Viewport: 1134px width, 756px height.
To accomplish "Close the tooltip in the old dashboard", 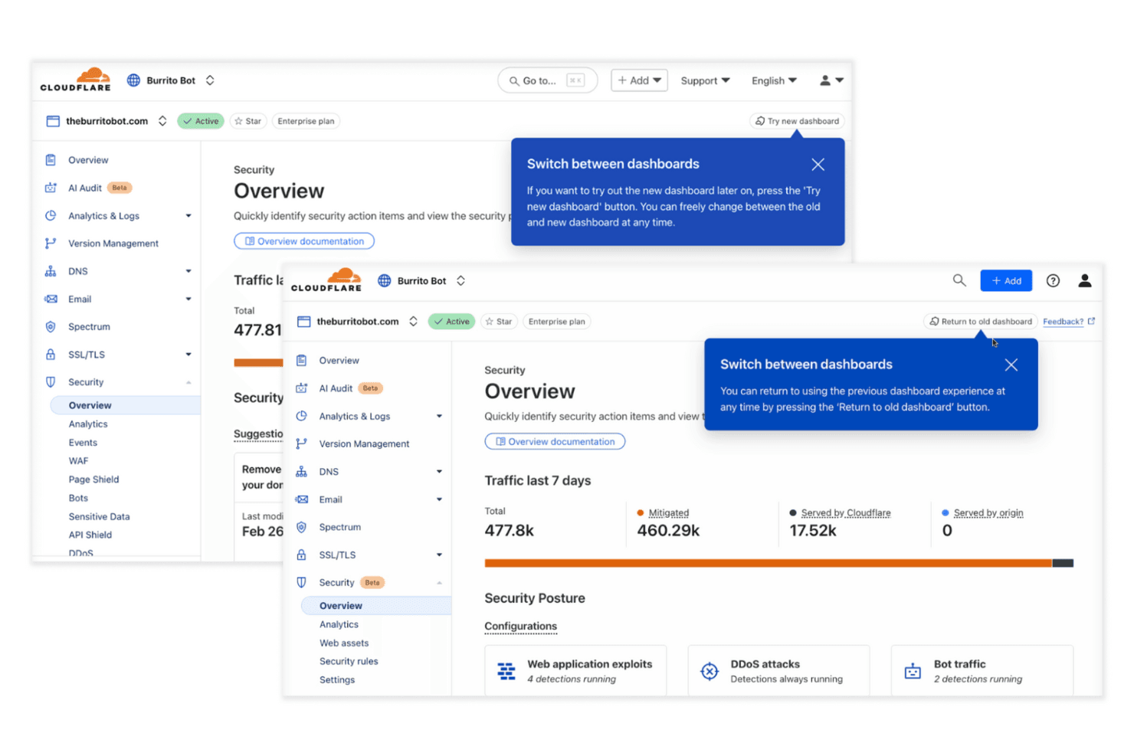I will coord(818,165).
